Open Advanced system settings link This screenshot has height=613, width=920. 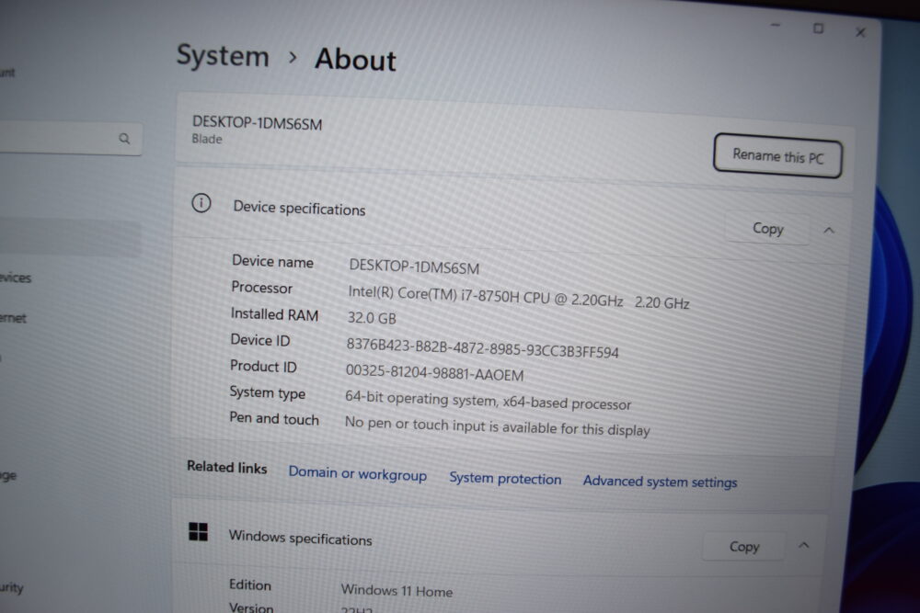coord(660,482)
